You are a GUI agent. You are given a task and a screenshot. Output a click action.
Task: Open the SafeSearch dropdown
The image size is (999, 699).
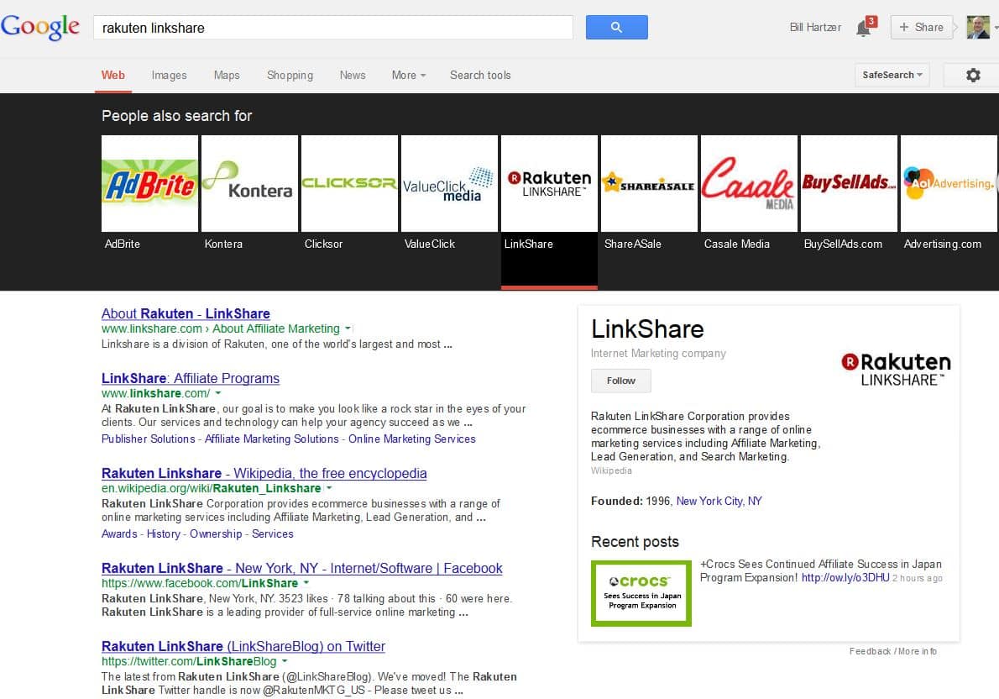point(892,76)
